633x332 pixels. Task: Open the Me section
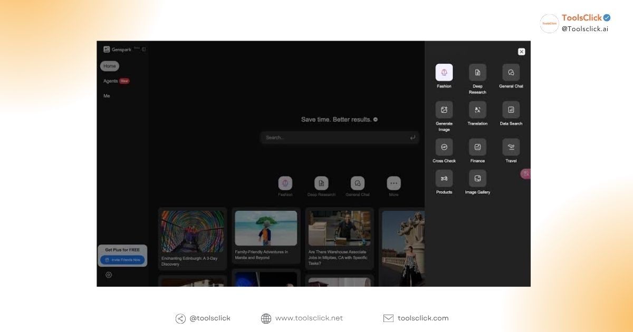[x=107, y=96]
